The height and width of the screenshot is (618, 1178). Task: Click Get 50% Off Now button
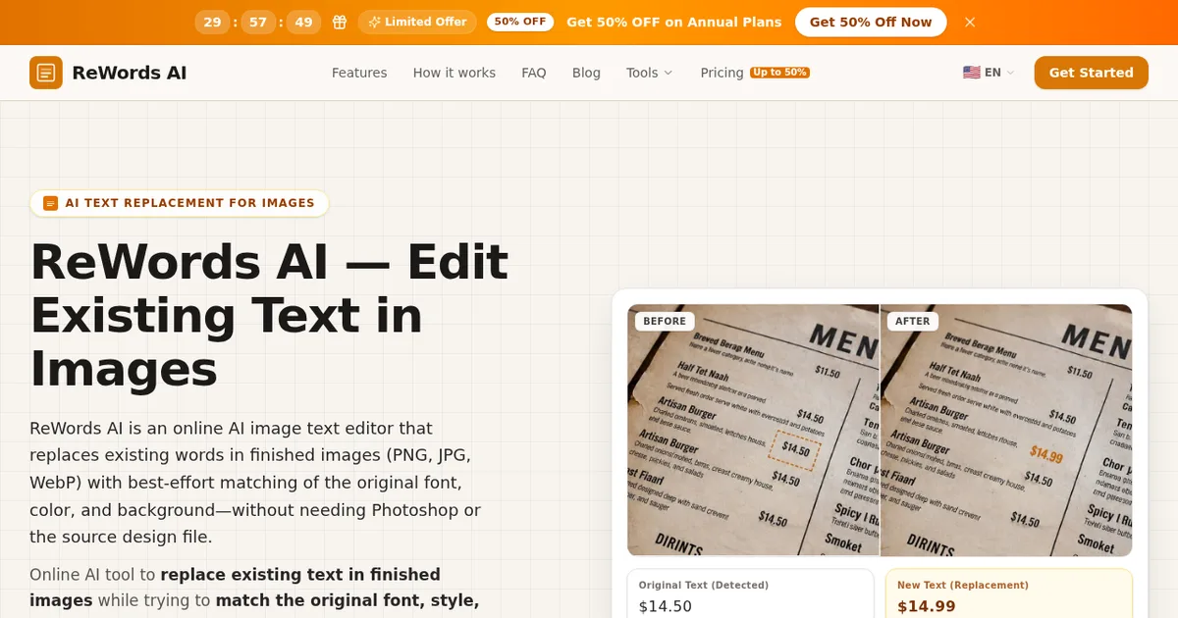871,22
